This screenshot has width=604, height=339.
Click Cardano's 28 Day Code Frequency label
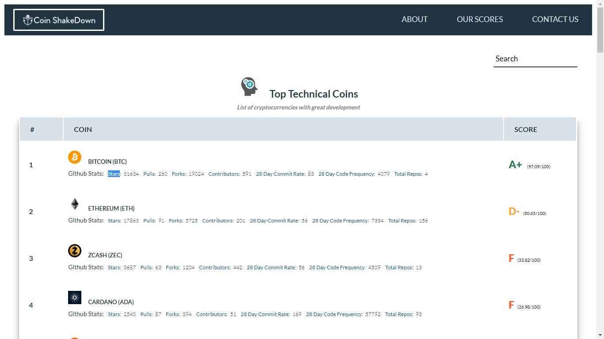[x=334, y=314]
